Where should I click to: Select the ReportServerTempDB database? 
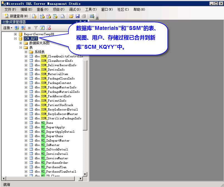coord(39,34)
